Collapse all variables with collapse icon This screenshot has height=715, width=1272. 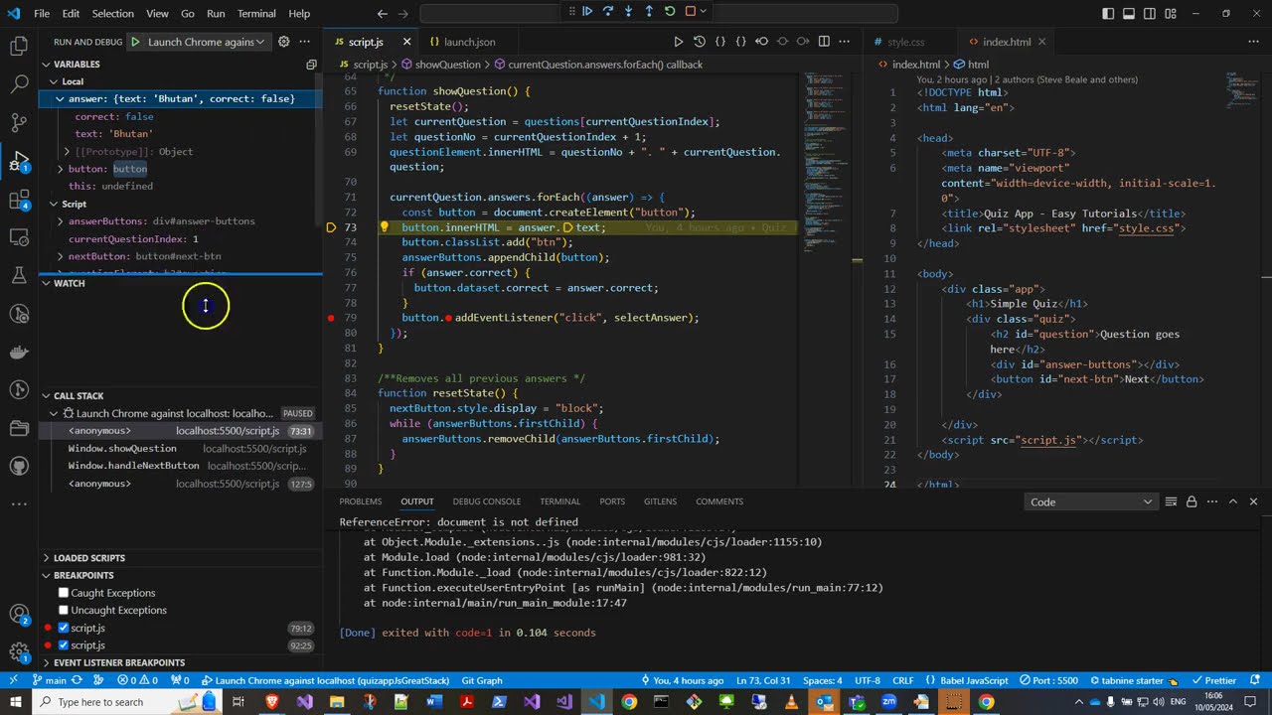311,64
